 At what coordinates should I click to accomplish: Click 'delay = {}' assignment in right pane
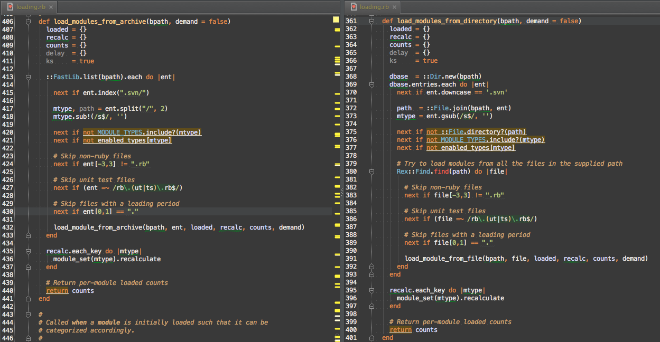(410, 53)
